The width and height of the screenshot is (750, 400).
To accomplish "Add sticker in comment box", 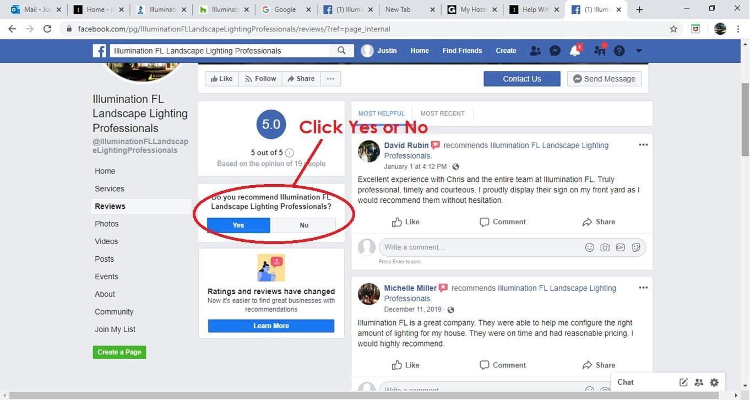I will [635, 247].
